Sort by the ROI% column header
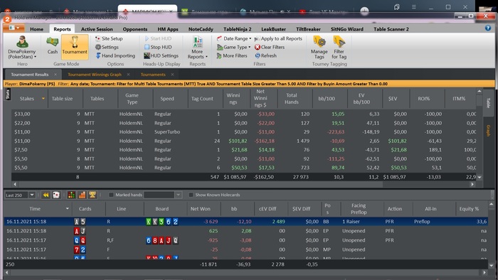 click(x=424, y=99)
